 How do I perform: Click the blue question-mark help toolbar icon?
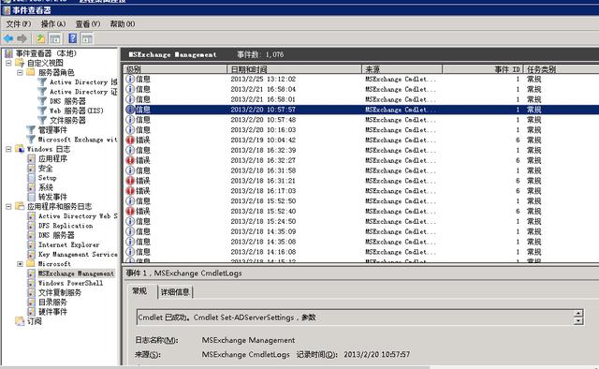pyautogui.click(x=73, y=38)
